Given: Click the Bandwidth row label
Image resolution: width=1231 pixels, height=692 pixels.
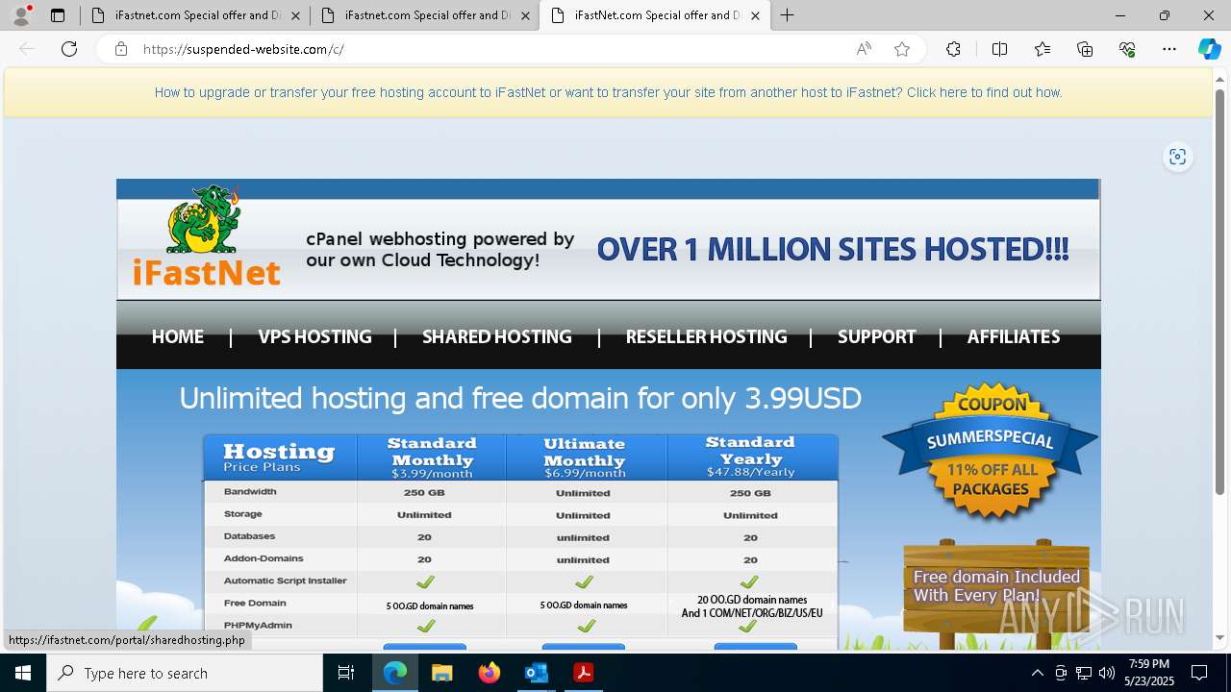Looking at the screenshot, I should [x=250, y=491].
